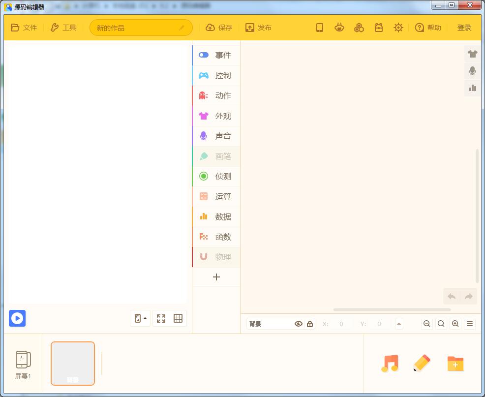This screenshot has width=485, height=397.
Task: Click the workspace horizontal scrollbar
Action: coord(392,309)
